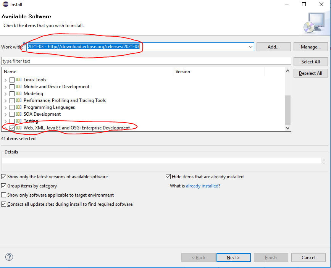Click the SOA Development category icon
Image resolution: width=331 pixels, height=268 pixels.
[19, 114]
